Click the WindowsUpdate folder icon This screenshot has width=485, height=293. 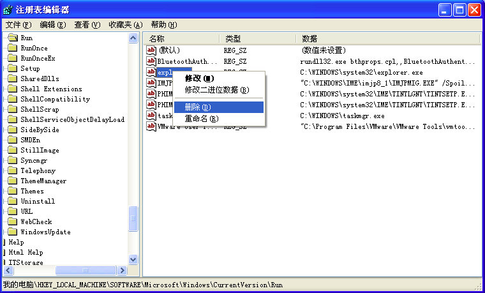coord(13,232)
